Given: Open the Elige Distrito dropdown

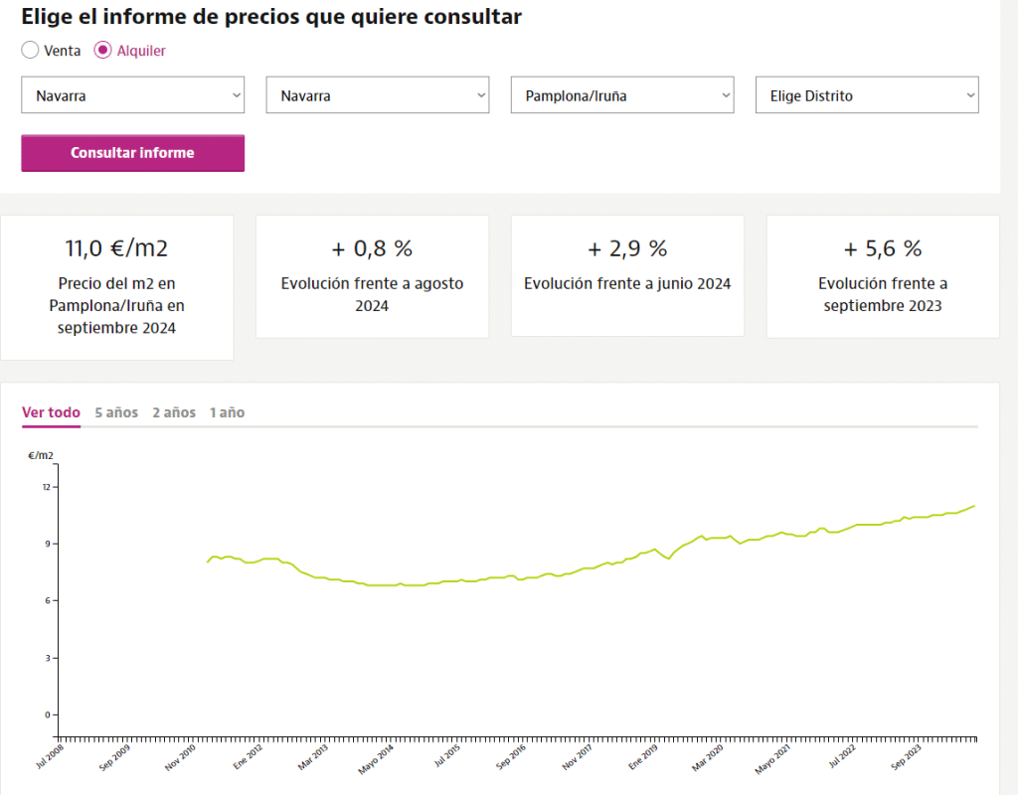Looking at the screenshot, I should pos(867,95).
